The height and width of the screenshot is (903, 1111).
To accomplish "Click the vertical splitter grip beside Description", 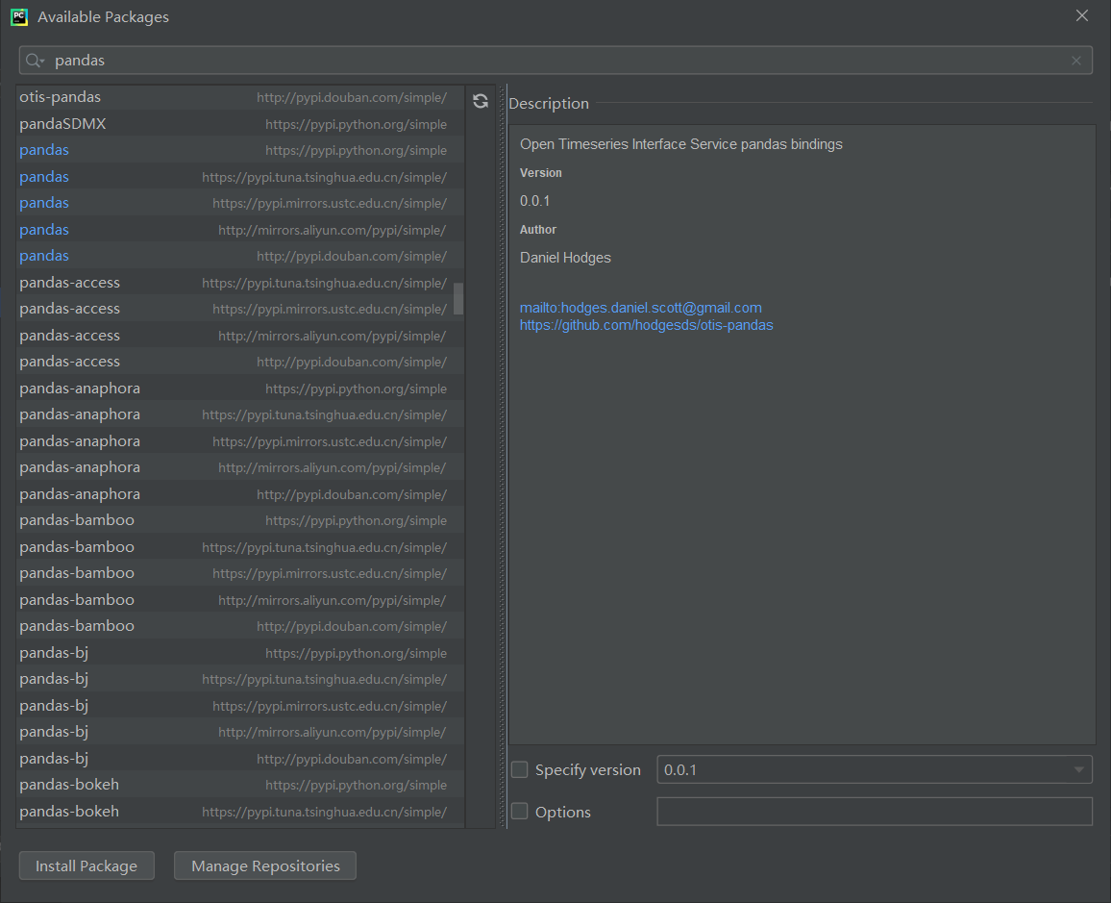I will [503, 456].
